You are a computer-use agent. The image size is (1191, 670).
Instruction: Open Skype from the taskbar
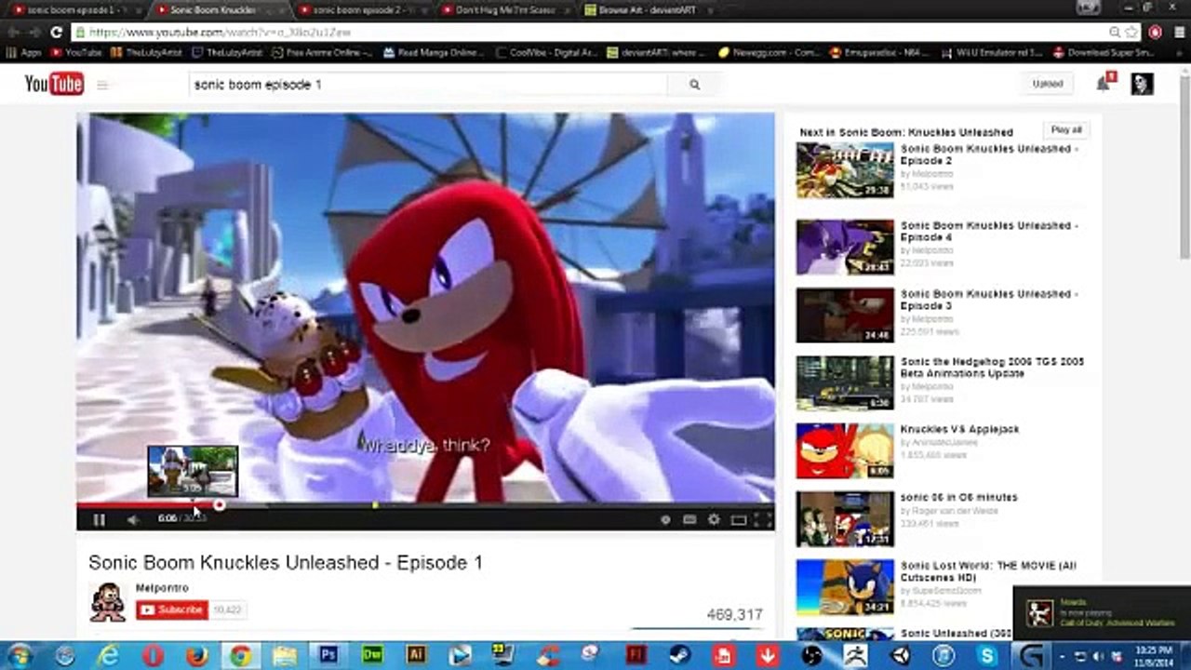tap(987, 655)
